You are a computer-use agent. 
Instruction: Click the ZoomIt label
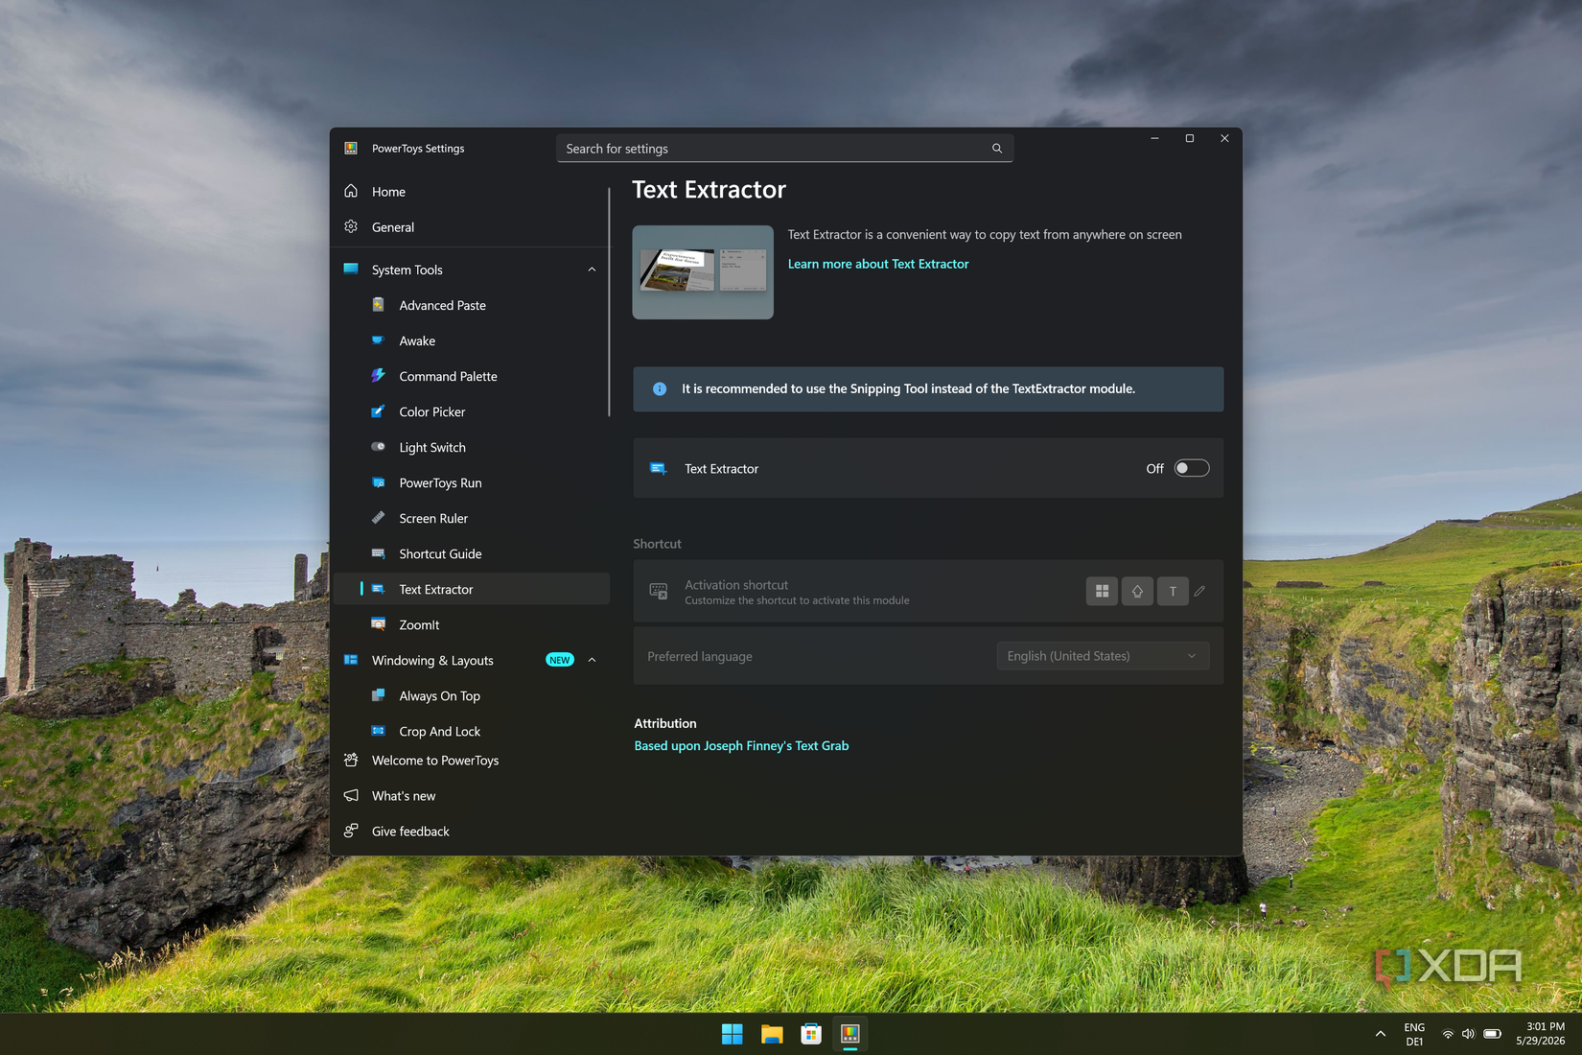(x=419, y=624)
